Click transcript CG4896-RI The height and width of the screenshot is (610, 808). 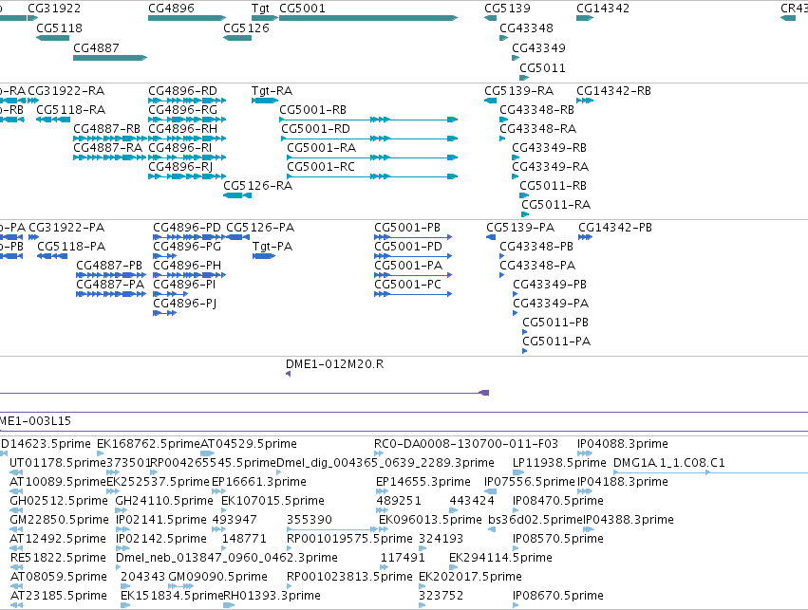pos(180,148)
